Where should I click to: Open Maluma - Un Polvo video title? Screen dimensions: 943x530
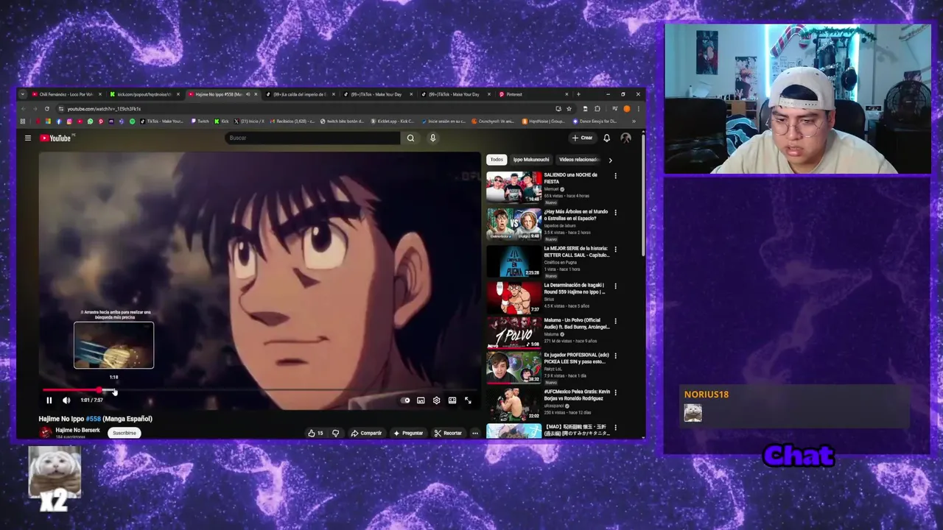click(577, 323)
